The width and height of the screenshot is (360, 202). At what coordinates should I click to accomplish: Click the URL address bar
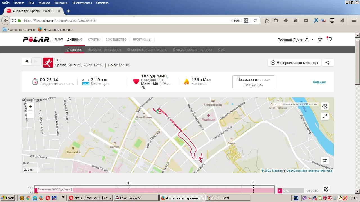(127, 20)
